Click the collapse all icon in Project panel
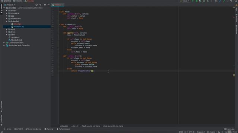This screenshot has width=238, height=133. click(40, 5)
